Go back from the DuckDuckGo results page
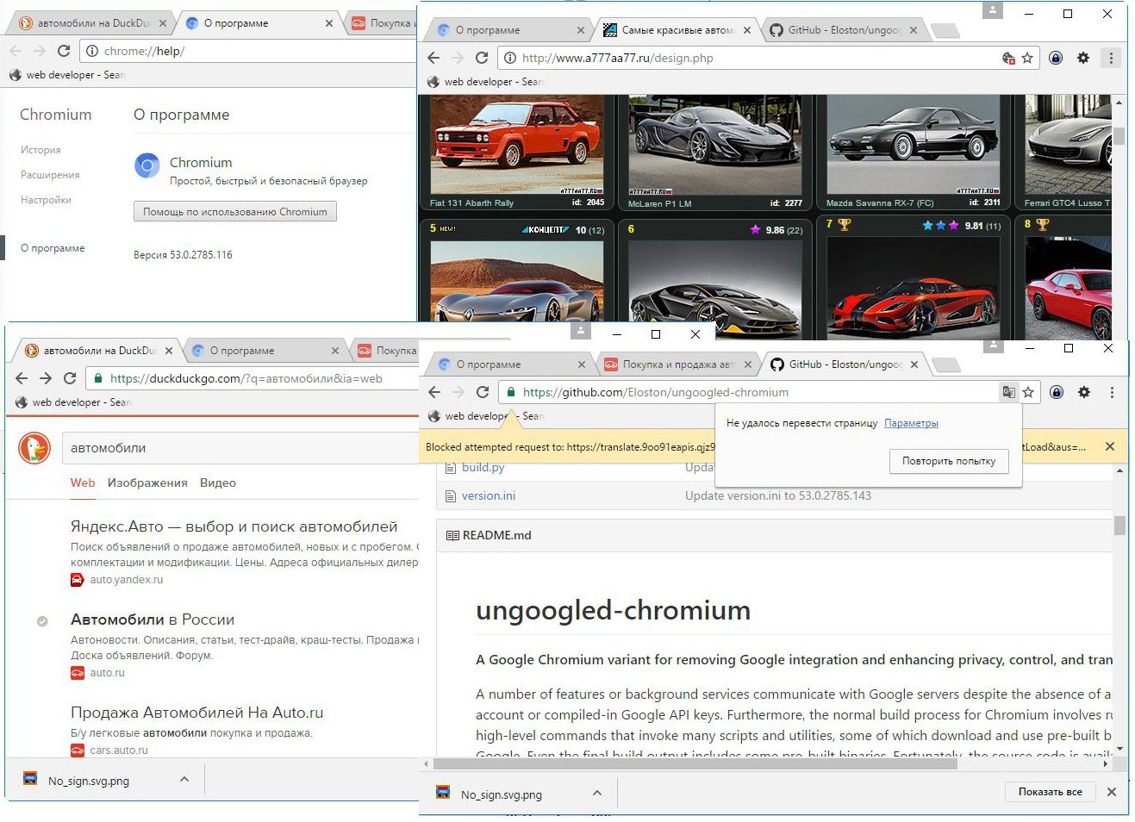 [22, 378]
